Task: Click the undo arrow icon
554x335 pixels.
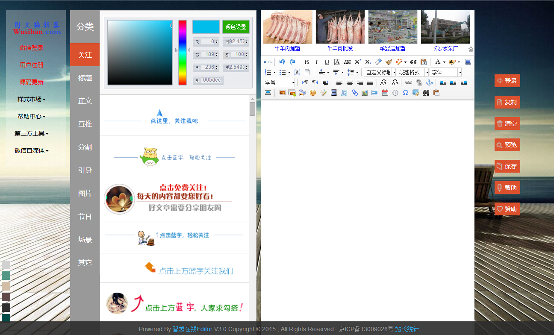Action: coord(282,62)
